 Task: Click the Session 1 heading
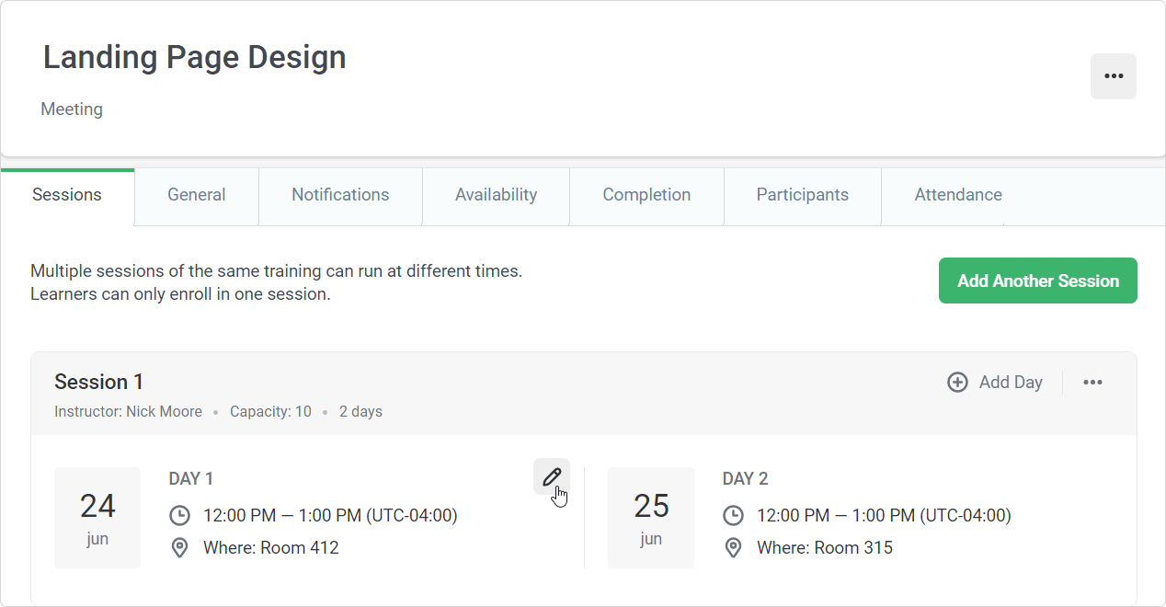pyautogui.click(x=99, y=382)
